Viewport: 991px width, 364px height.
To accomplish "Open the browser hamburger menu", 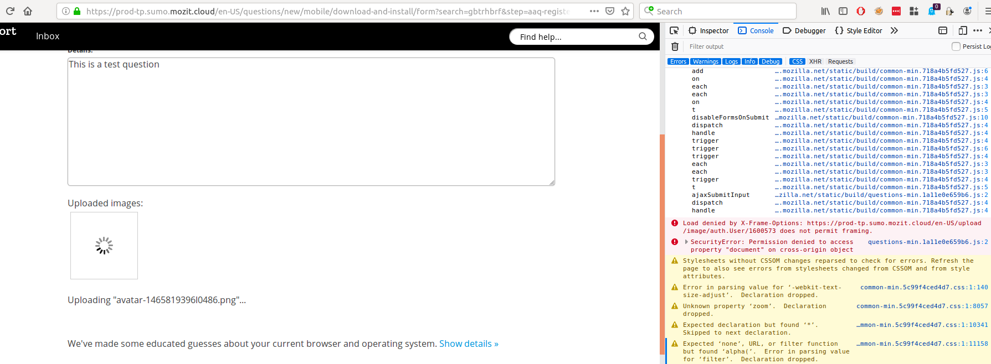I will [x=987, y=11].
